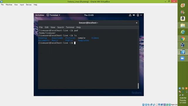Click 'Public' in the ls output

pyautogui.click(x=69, y=41)
